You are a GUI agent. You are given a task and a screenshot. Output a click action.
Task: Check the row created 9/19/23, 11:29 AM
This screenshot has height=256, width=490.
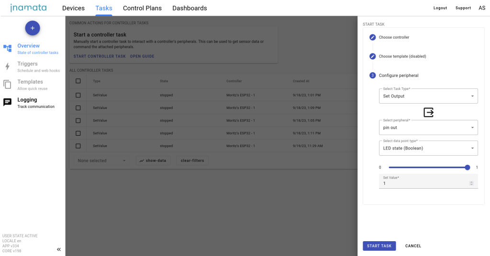click(78, 146)
